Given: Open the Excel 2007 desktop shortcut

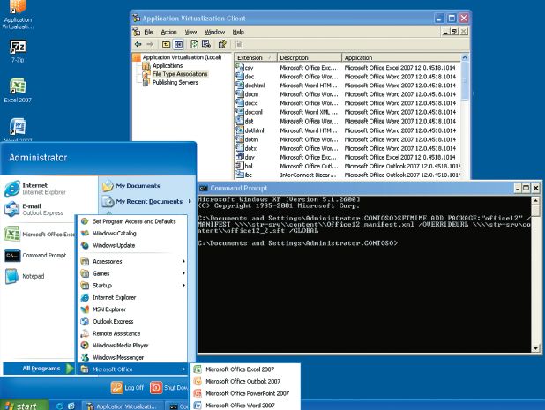Looking at the screenshot, I should pos(18,88).
